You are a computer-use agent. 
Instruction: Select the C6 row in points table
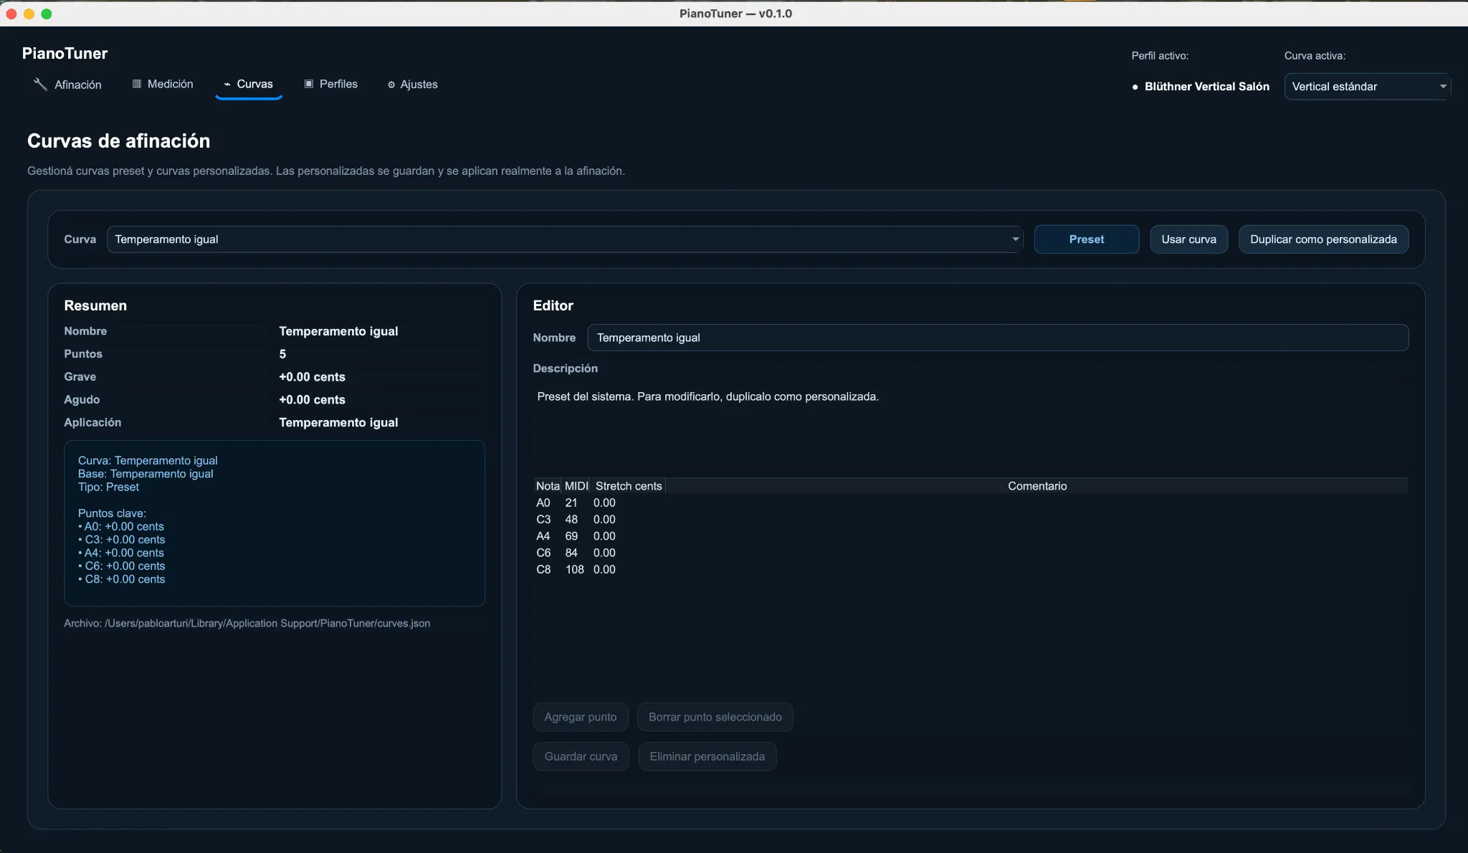click(x=971, y=553)
